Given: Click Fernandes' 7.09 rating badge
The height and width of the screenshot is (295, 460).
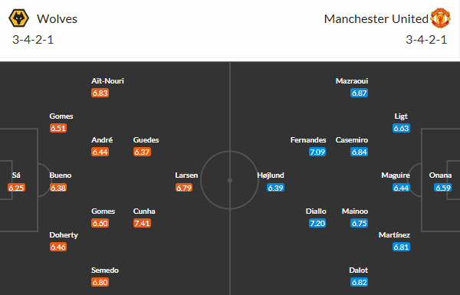Looking at the screenshot, I should coord(317,152).
